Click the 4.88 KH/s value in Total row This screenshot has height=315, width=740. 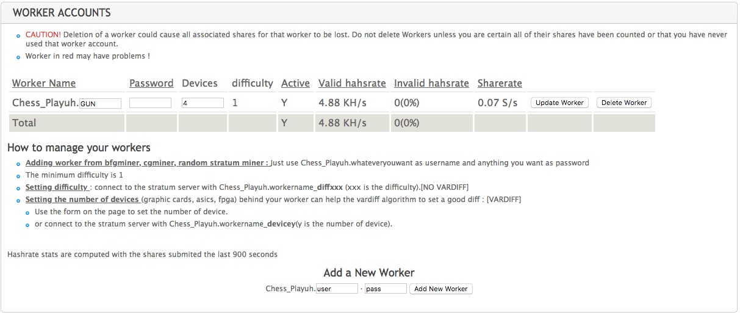tap(342, 123)
